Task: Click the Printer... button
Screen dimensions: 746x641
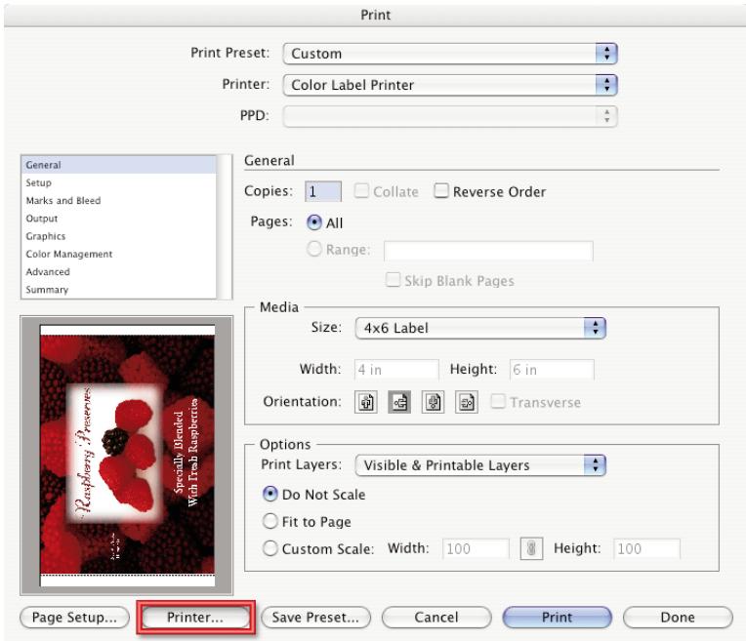Action: (x=195, y=618)
